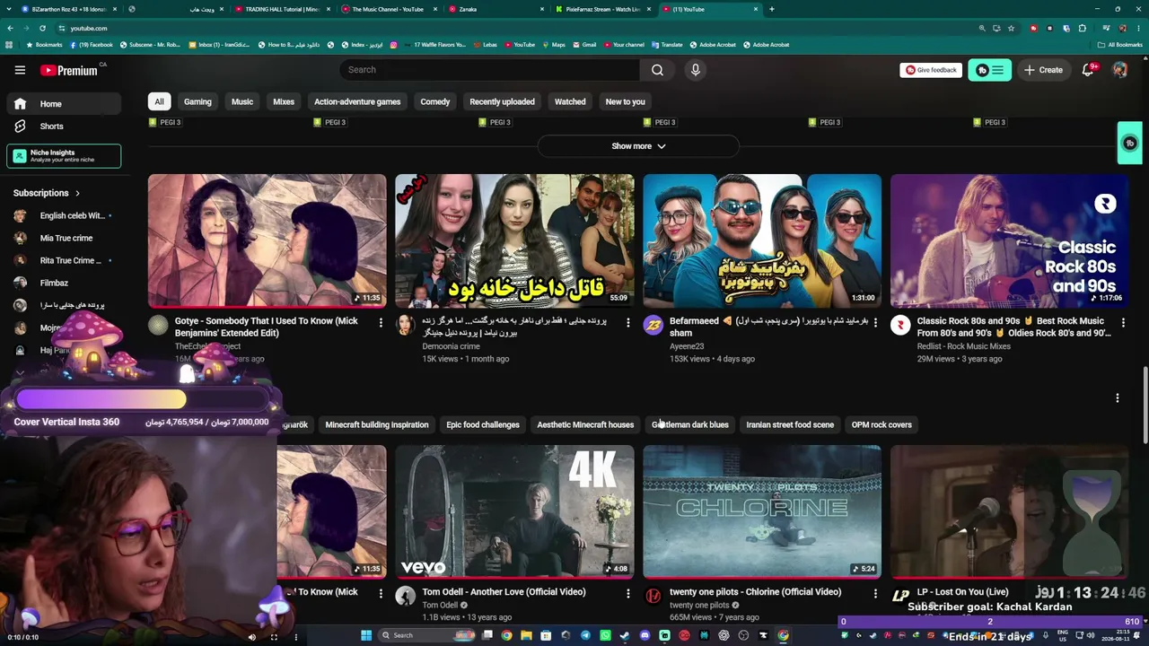Click the Redlist channel avatar

point(900,325)
